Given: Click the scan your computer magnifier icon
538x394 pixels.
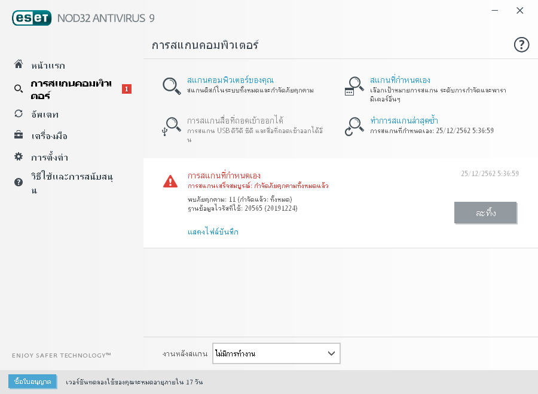Looking at the screenshot, I should (x=172, y=85).
